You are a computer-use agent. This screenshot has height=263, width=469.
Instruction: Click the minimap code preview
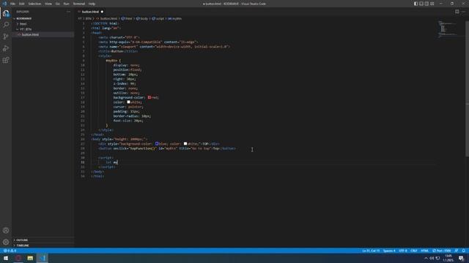click(x=448, y=29)
